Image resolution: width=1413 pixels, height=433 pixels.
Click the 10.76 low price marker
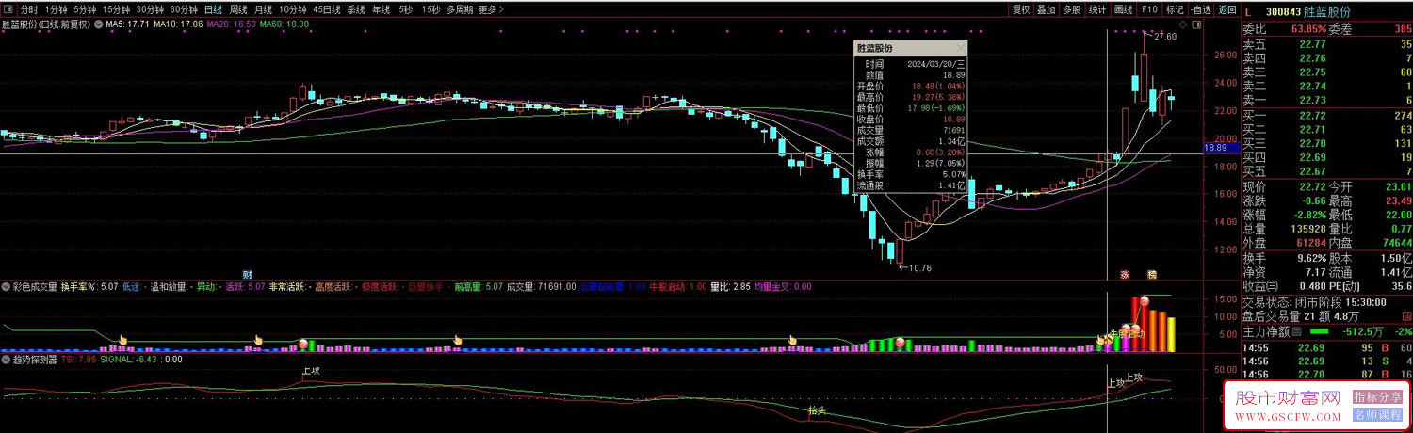point(918,268)
